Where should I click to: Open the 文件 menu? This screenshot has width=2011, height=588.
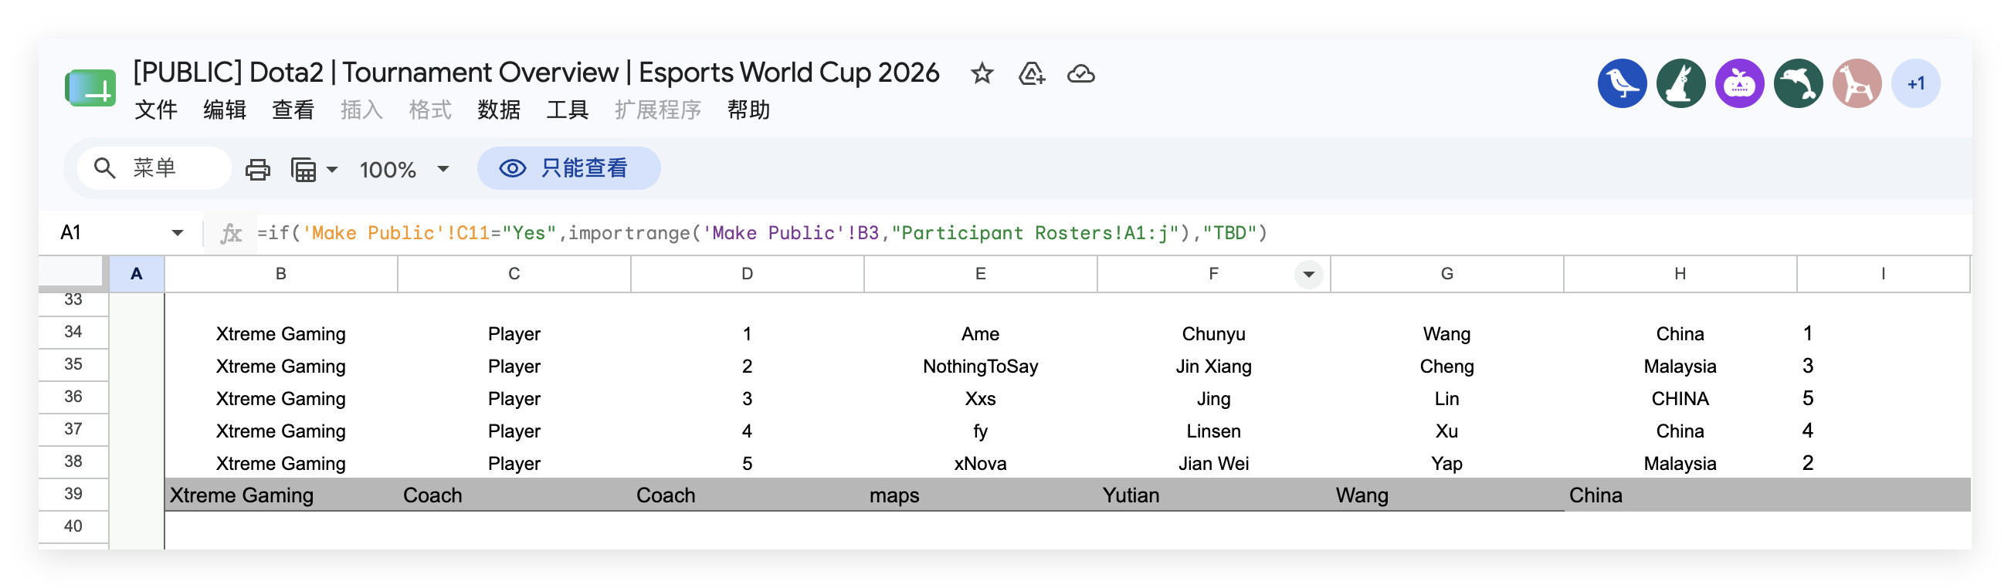(155, 110)
